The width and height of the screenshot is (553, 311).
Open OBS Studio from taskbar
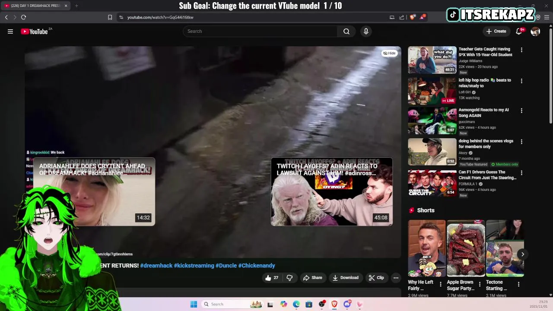point(321,304)
